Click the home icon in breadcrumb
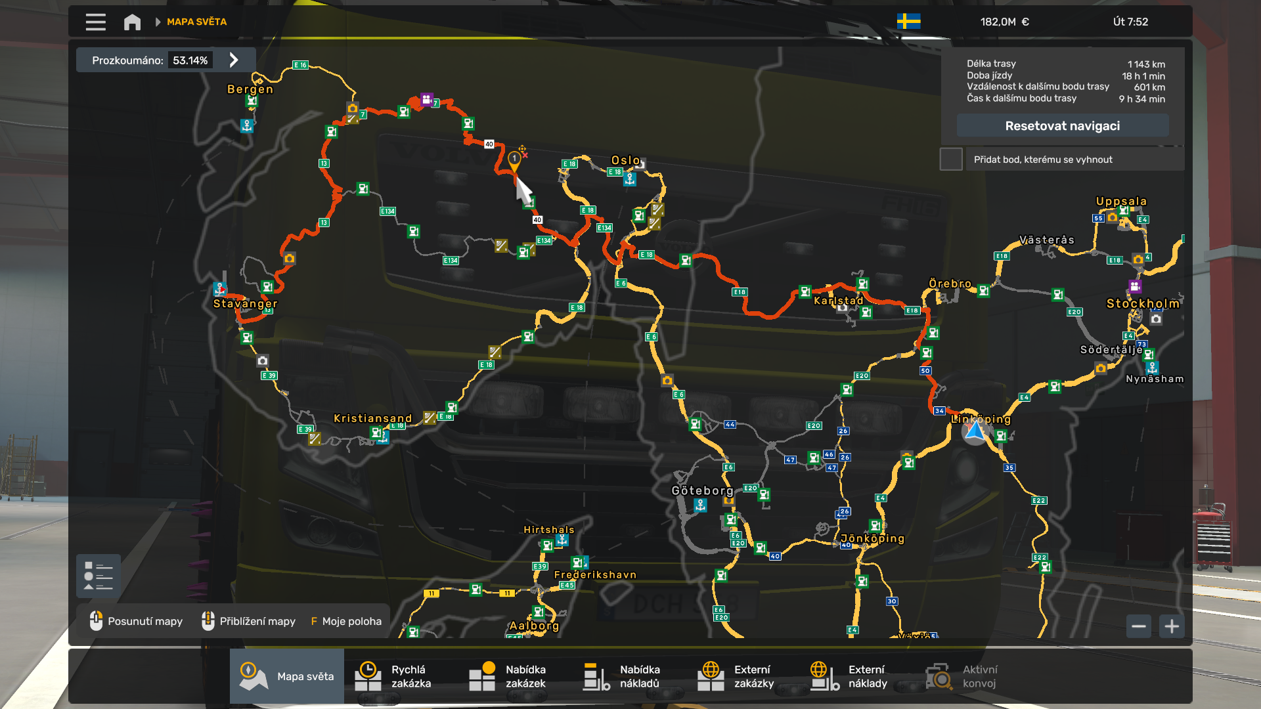 [132, 22]
